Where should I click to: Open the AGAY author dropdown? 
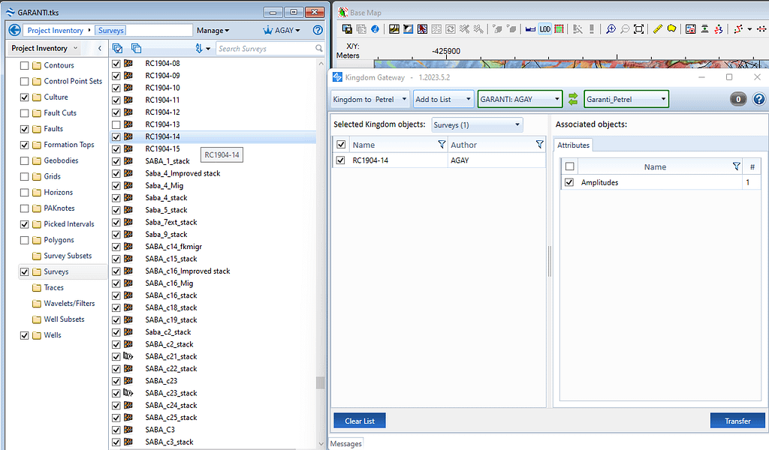point(282,30)
